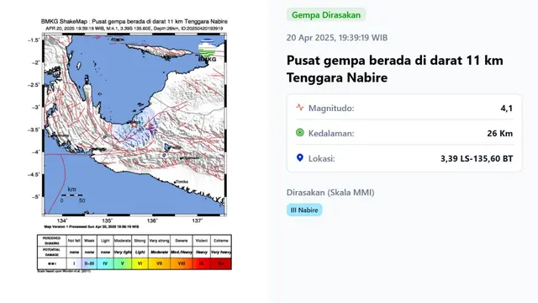The height and width of the screenshot is (303, 538).
Task: Click the Extreme legend header cell
Action: pos(221,241)
